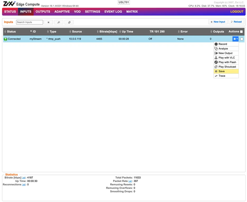Choose New Output from the actions menu
247x202 pixels.
(226, 53)
